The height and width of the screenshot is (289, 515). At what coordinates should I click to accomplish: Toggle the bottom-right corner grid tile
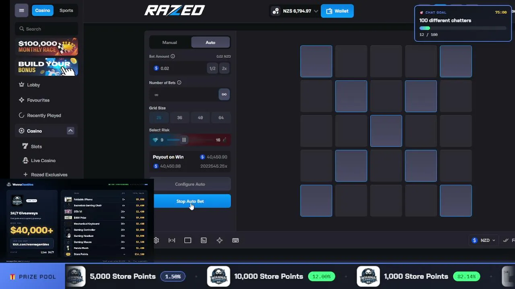tap(456, 201)
